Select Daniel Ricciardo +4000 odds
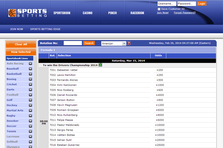Image resolution: width=223 pixels, height=148 pixels. 160,95
